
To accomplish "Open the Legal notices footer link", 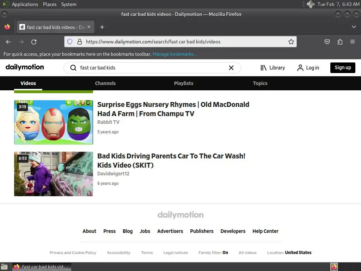I will [176, 253].
